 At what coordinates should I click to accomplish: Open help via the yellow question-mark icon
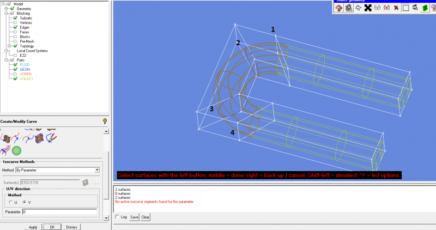pos(105,121)
